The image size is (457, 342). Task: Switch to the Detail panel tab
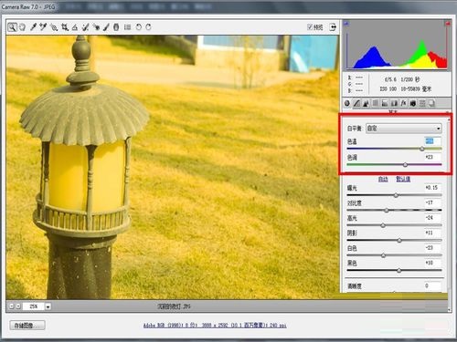tap(366, 103)
